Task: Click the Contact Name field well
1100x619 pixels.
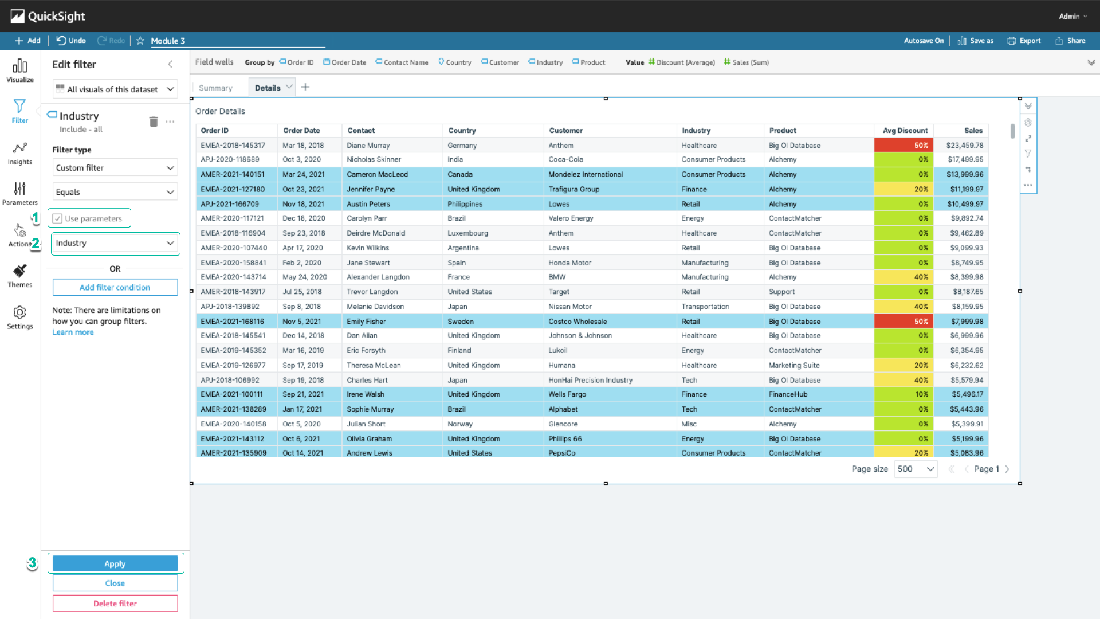Action: tap(402, 62)
